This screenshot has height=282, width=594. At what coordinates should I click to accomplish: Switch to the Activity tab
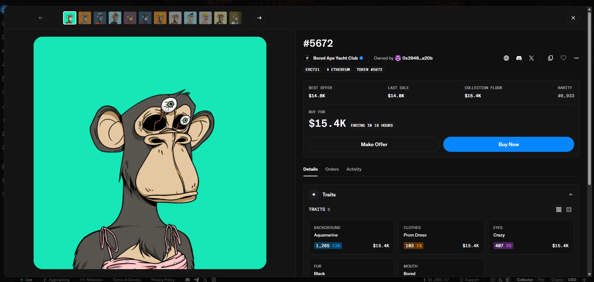point(354,169)
